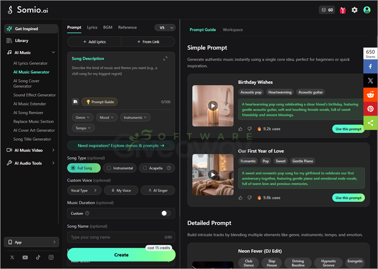
Task: Open the Mood dropdown
Action: click(107, 118)
